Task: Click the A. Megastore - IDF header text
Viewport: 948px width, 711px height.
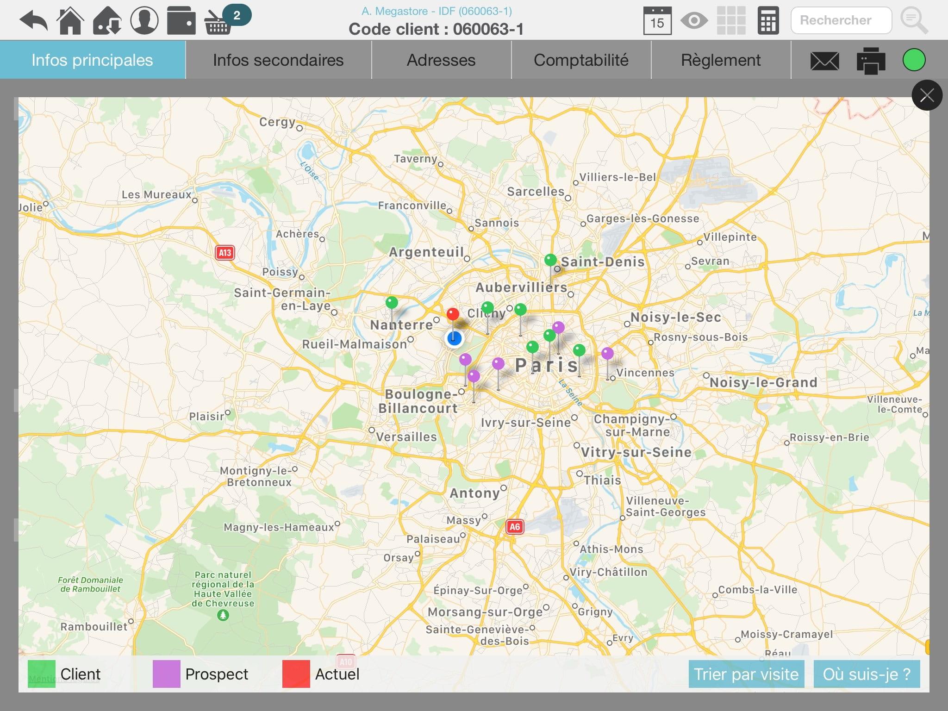Action: [x=437, y=11]
